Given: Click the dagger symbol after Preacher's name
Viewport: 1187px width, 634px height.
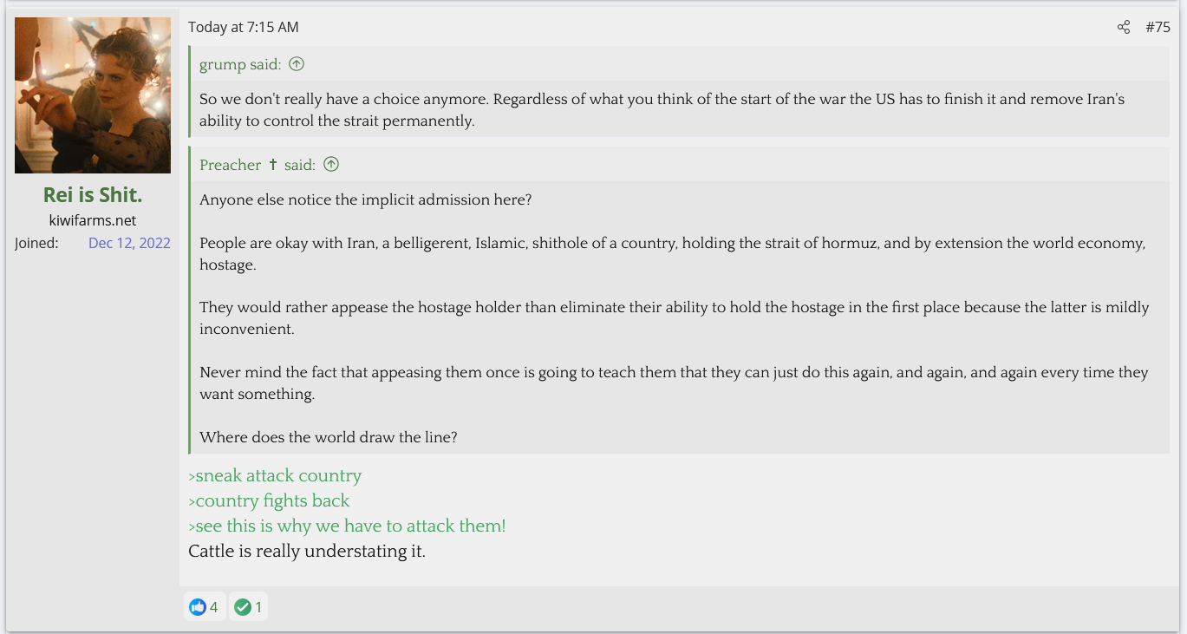Looking at the screenshot, I should coord(273,165).
